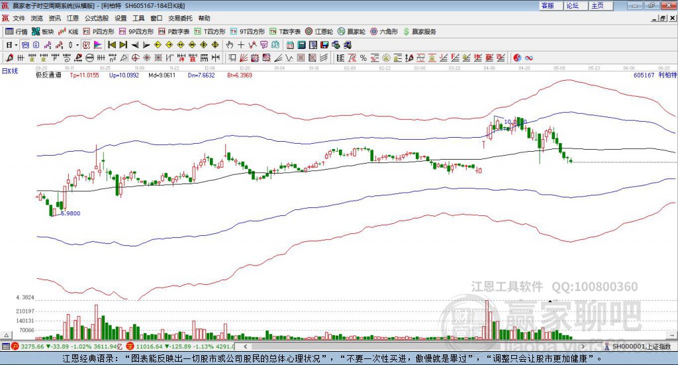Open the 工具 menu
Viewport: 678px width, 365px height.
point(138,18)
